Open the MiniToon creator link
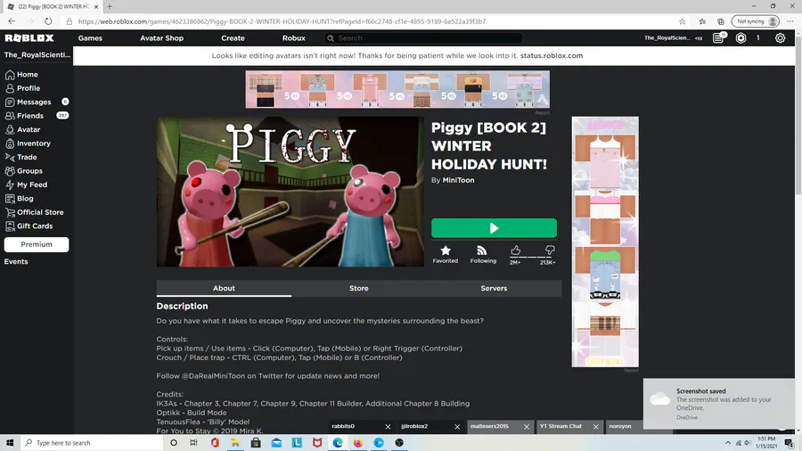The width and height of the screenshot is (802, 451). click(458, 180)
